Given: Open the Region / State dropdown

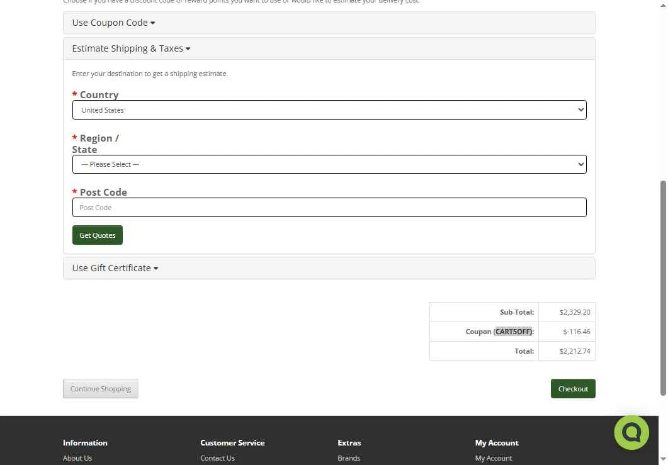Looking at the screenshot, I should click(329, 164).
